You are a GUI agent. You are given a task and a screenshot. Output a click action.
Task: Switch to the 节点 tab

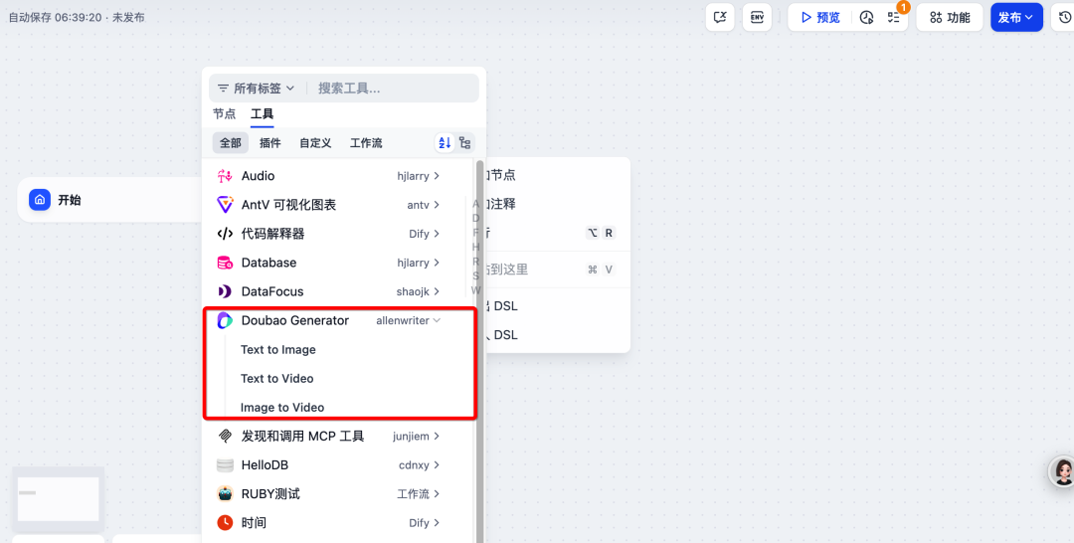[x=224, y=114]
